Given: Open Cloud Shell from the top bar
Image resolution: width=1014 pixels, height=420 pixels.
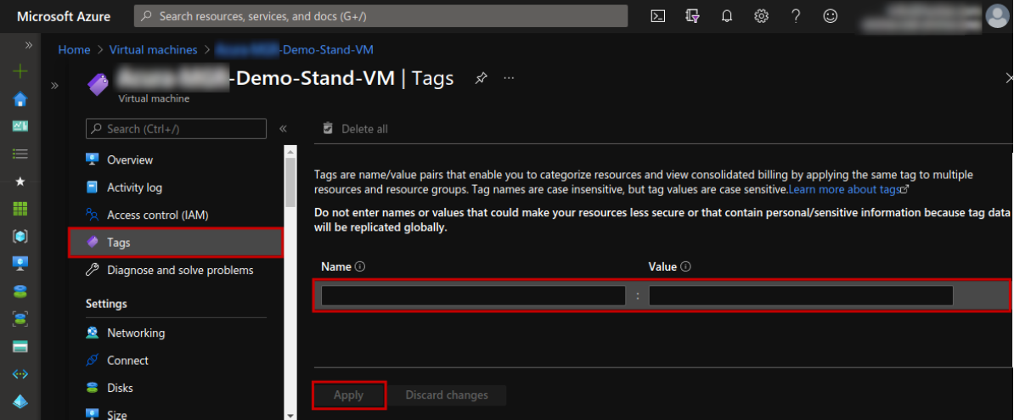Looking at the screenshot, I should pyautogui.click(x=657, y=17).
